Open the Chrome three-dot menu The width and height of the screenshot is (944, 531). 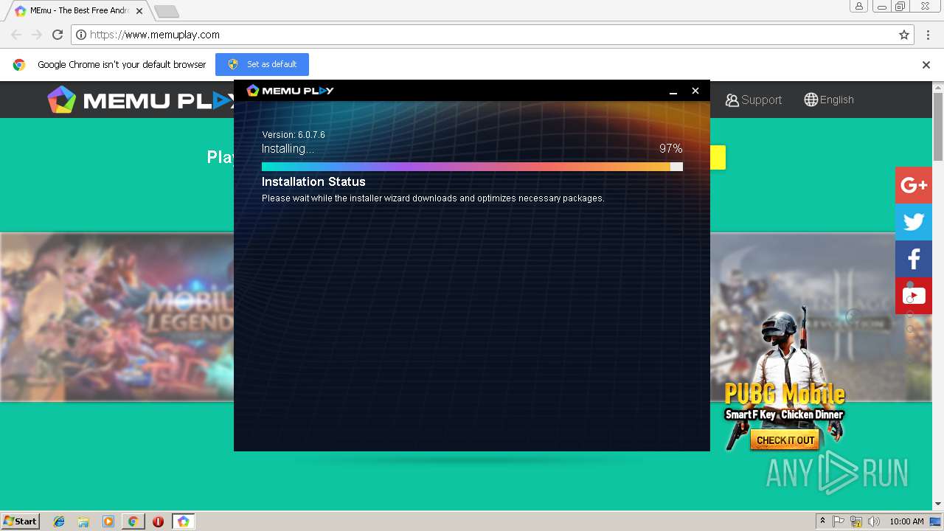(x=928, y=35)
